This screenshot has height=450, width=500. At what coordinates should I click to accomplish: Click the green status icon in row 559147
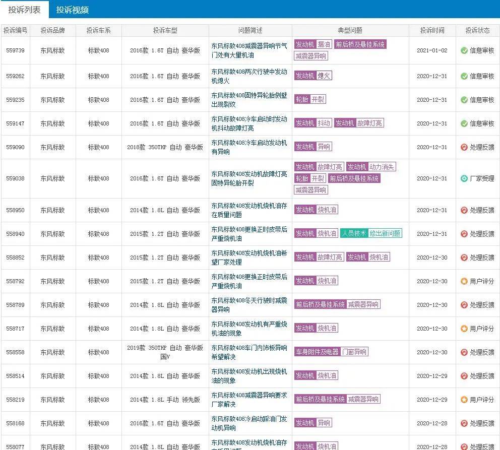coord(464,123)
